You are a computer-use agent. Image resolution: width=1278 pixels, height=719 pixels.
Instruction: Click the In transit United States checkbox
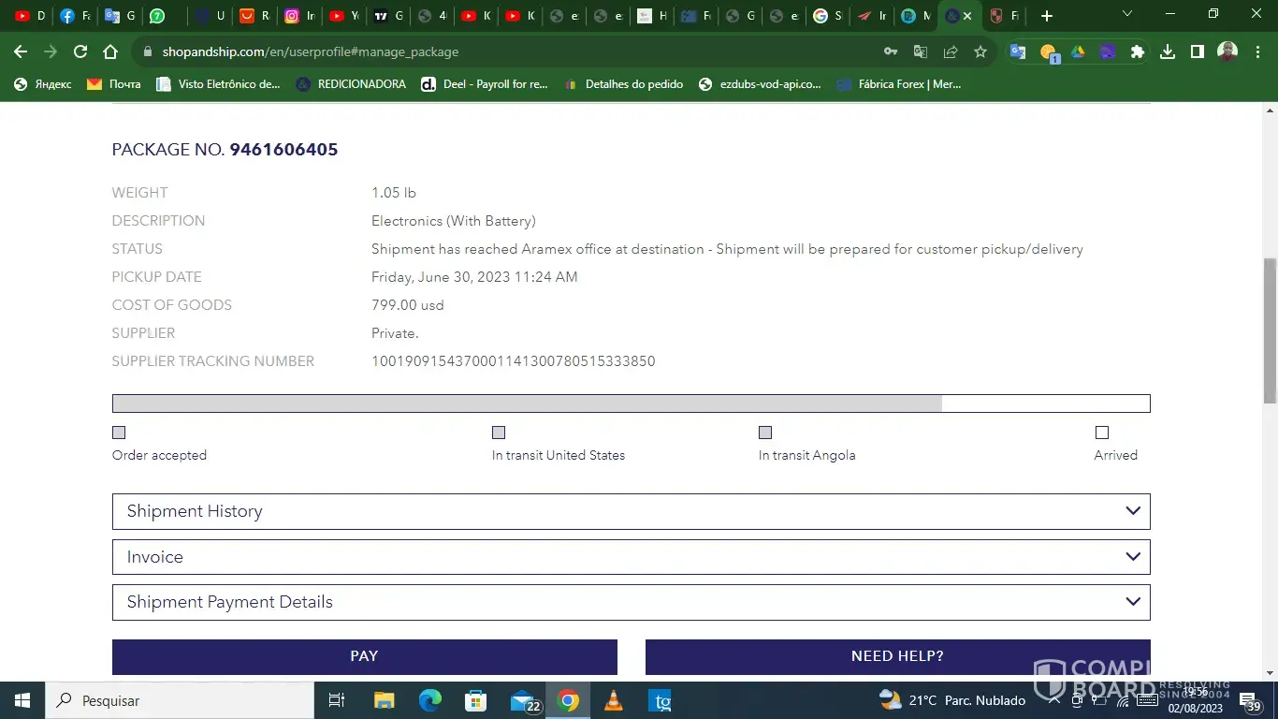499,433
